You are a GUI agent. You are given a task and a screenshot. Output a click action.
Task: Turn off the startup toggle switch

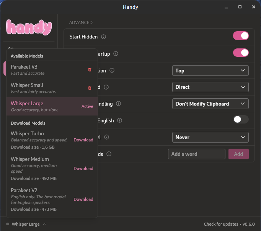241,53
